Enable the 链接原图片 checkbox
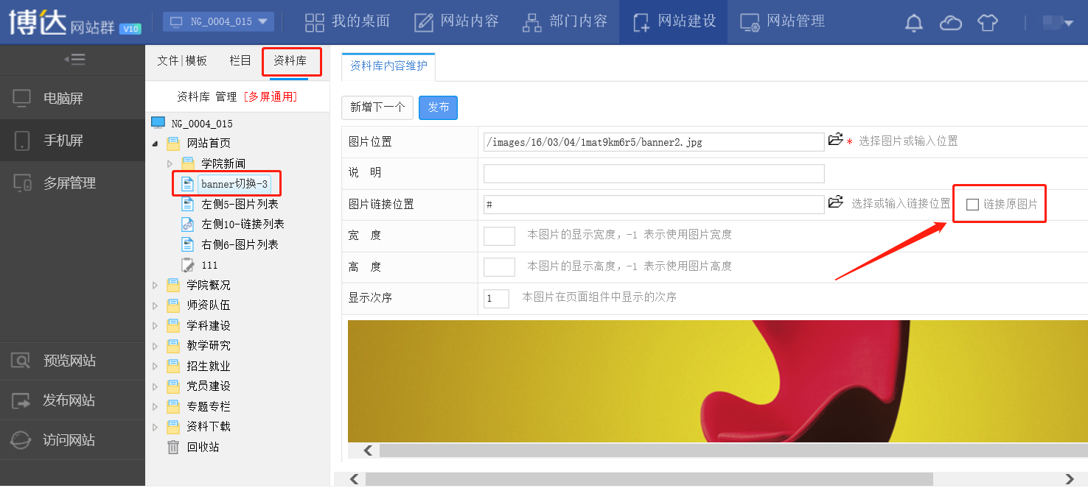The height and width of the screenshot is (488, 1088). 972,204
